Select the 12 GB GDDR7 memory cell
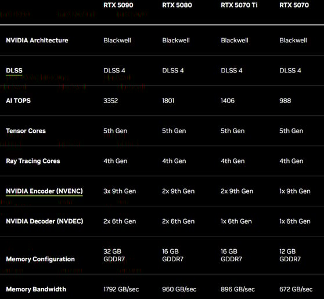Screen dimensions: 324x299 290,255
